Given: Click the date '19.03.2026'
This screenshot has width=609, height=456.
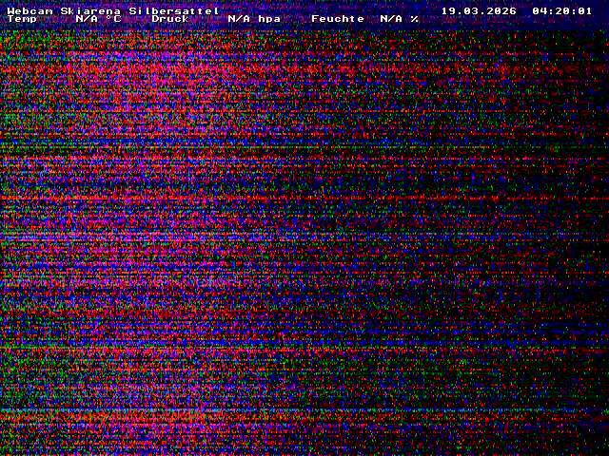Looking at the screenshot, I should 479,10.
